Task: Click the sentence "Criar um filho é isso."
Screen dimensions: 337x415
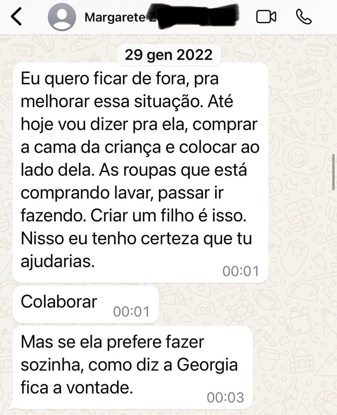Action: point(168,216)
